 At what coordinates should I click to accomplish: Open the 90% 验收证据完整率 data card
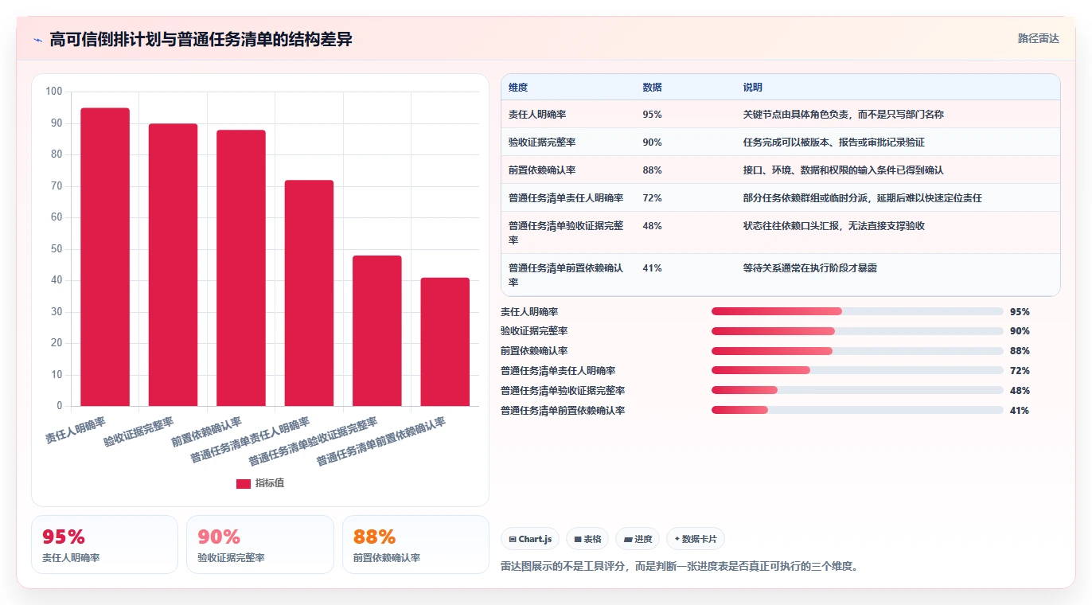click(x=260, y=544)
